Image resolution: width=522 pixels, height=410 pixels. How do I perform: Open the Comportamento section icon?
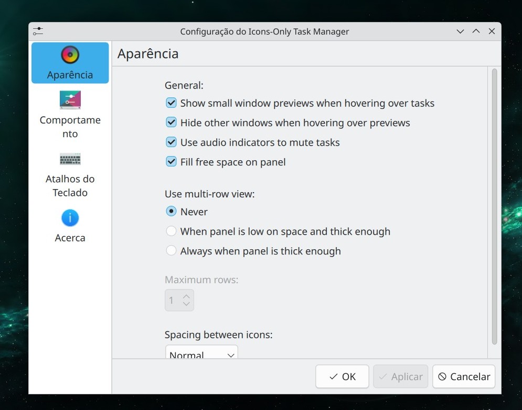click(x=70, y=99)
